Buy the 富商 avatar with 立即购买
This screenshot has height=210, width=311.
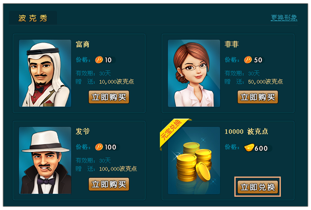[109, 97]
